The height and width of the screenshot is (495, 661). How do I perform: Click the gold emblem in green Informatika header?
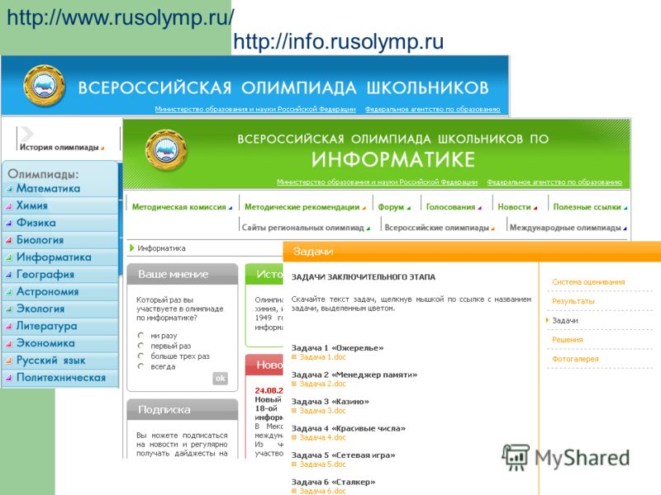[166, 150]
